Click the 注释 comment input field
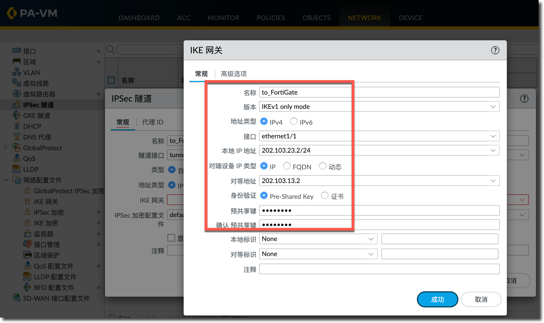Viewport: 544px width, 323px height. 379,269
